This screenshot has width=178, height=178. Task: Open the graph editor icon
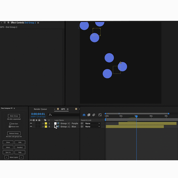coord(100,115)
